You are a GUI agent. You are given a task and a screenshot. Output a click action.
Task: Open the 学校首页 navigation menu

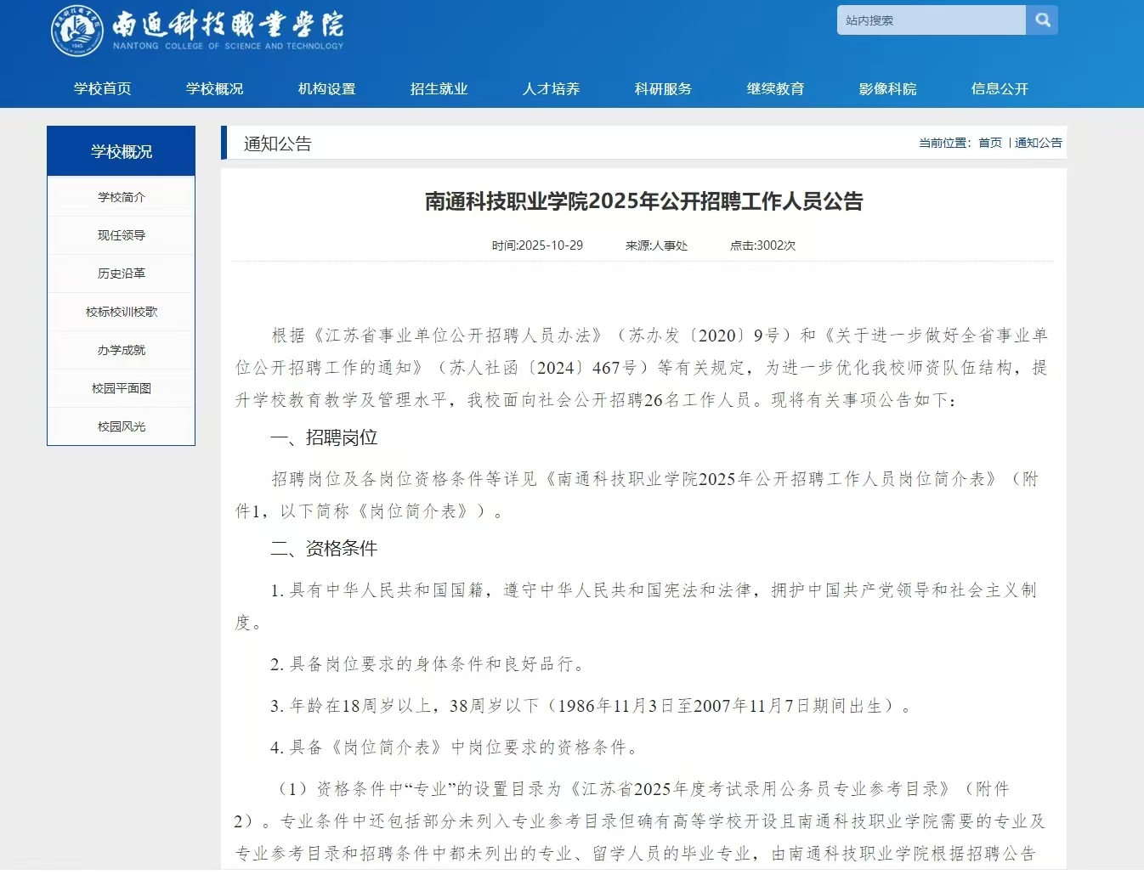tap(101, 88)
